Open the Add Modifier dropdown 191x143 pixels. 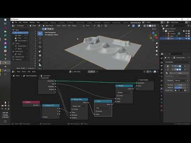click(x=177, y=62)
